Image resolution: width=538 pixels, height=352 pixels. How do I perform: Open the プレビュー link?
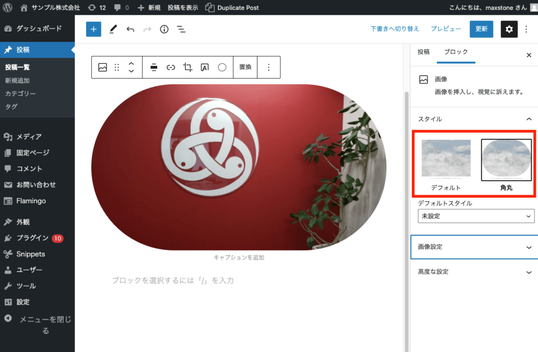point(446,29)
